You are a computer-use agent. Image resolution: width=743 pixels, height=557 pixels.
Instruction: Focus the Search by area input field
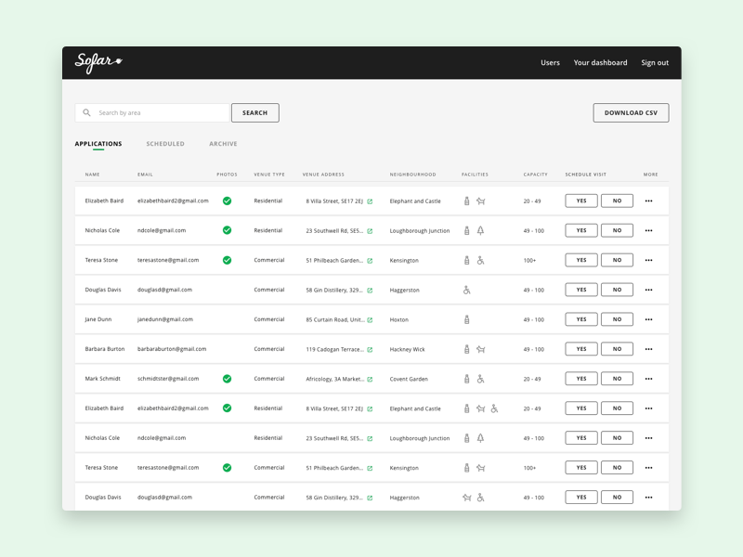(152, 112)
